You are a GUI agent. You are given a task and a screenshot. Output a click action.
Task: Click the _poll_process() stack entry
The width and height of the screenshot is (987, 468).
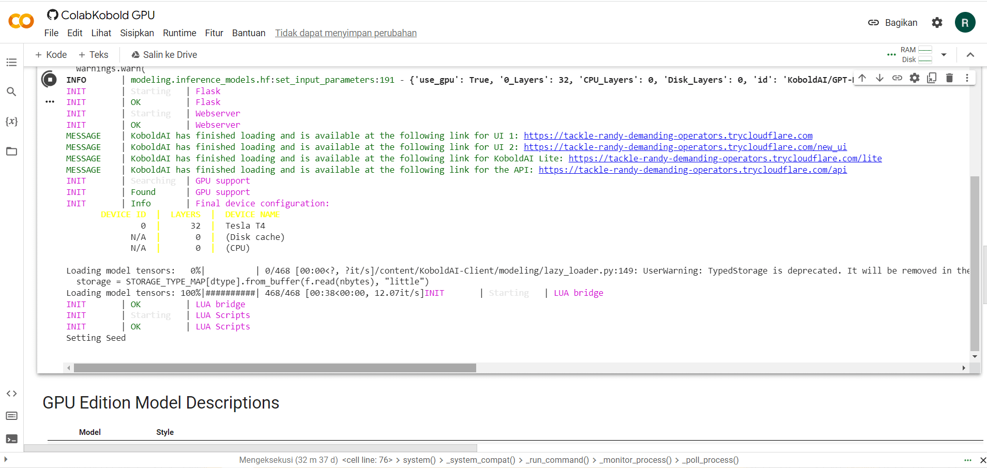click(710, 460)
